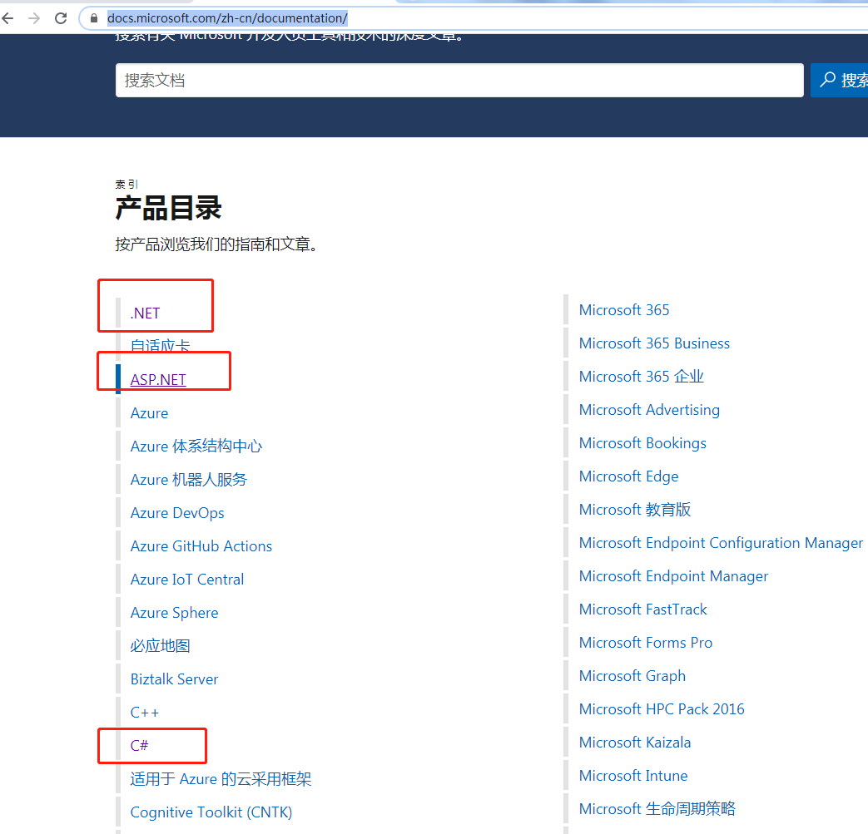Click the padlock security icon in address bar

click(x=93, y=17)
